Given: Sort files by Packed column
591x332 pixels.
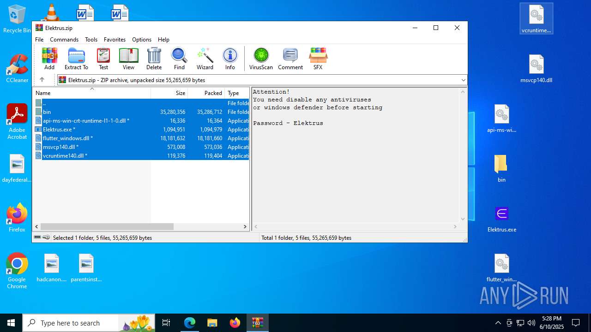Looking at the screenshot, I should 206,93.
